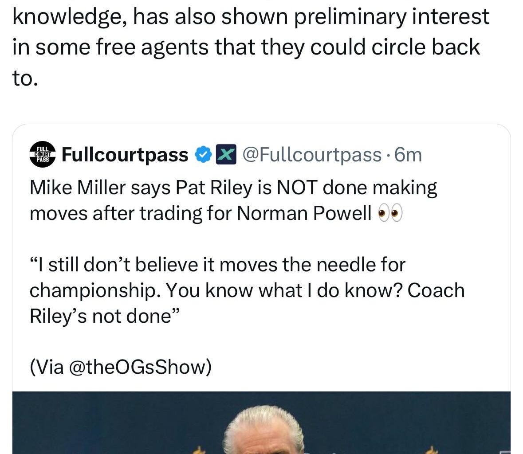Screen dimensions: 523x454
Task: Select the verified badge next to Fullcourtpass name
Action: coord(202,154)
